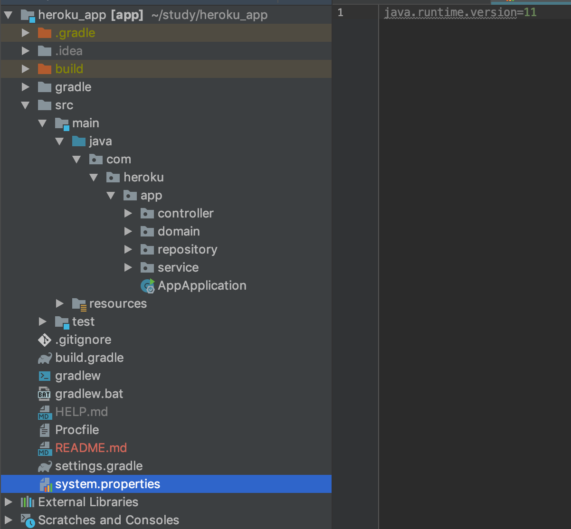
Task: Click the .idea folder icon
Action: 45,51
